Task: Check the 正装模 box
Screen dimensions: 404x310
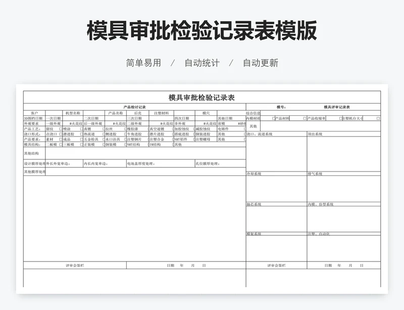Action: [x=104, y=145]
